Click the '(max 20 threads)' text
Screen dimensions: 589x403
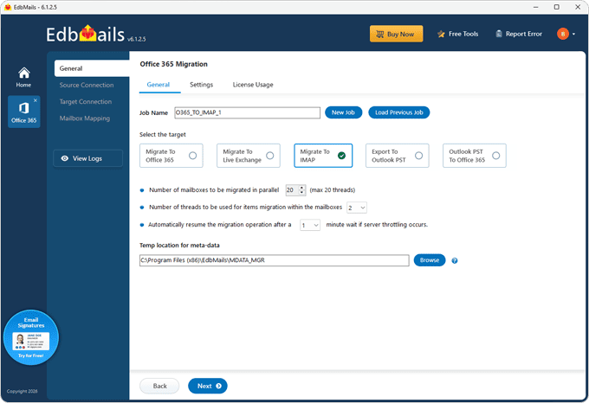coord(333,190)
